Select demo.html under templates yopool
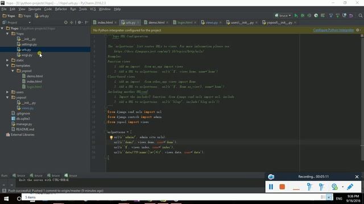This screenshot has height=204, width=364. pos(35,76)
